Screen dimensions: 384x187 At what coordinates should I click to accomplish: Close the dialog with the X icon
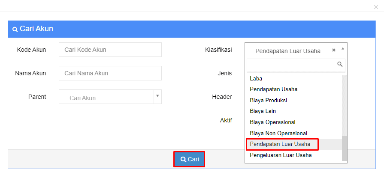tap(376, 7)
